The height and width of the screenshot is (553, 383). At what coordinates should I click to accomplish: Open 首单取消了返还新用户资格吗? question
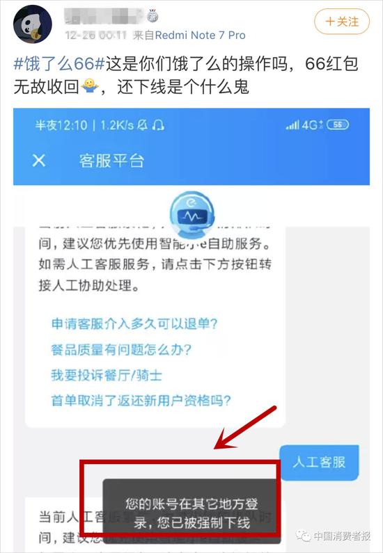pyautogui.click(x=141, y=401)
